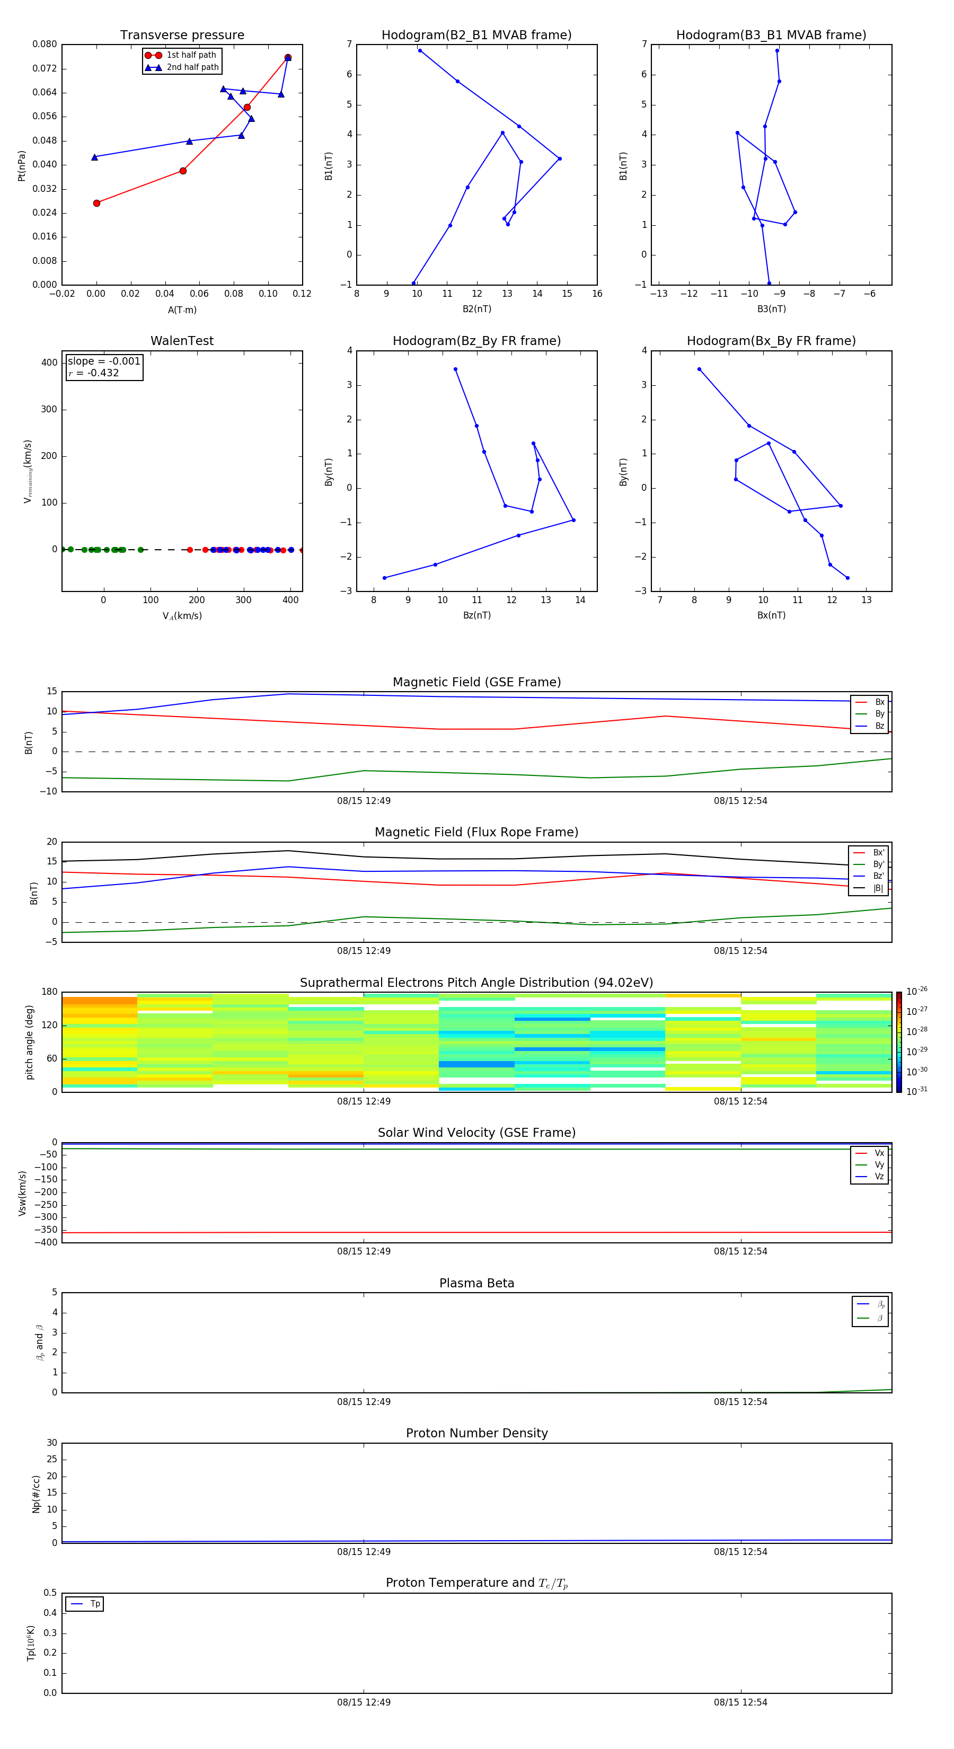Click Vy legend entry in solar wind plot

[870, 1164]
